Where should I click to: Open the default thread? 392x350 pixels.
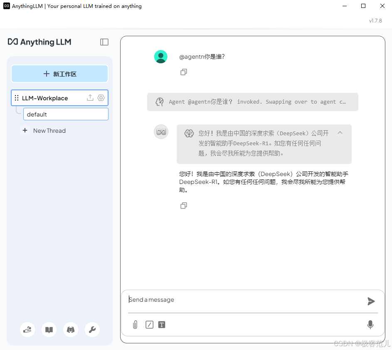click(x=66, y=114)
